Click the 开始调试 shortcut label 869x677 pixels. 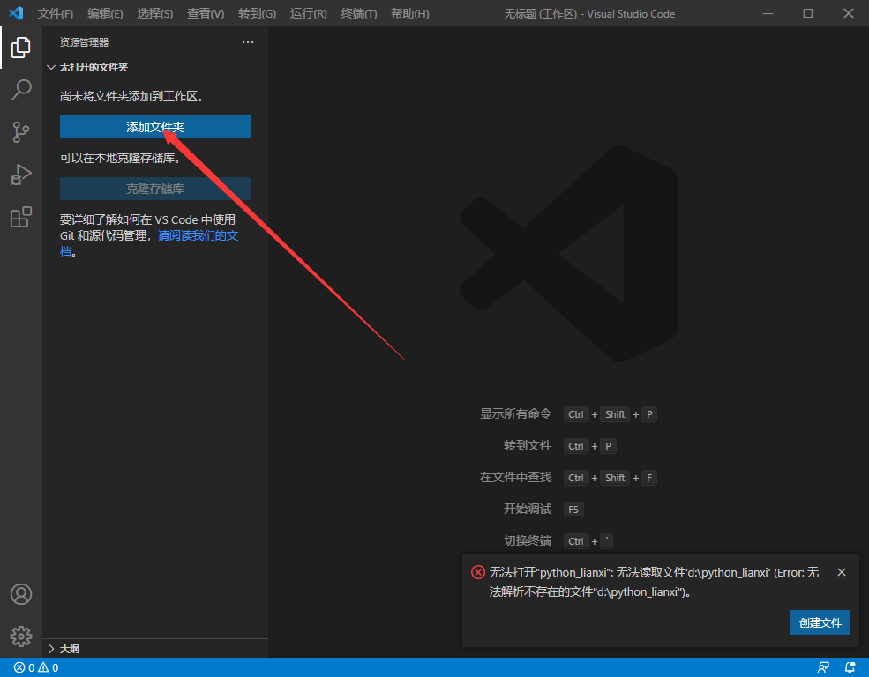(x=528, y=509)
